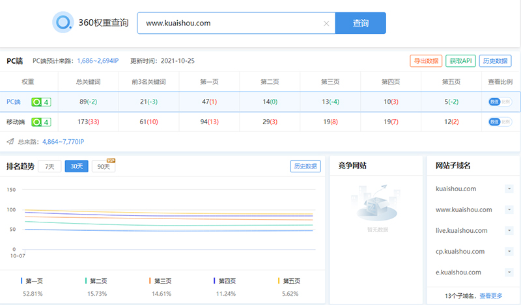Click the empty box illustration in 竞争网站
Viewport: 521px width, 305px height.
tap(377, 203)
